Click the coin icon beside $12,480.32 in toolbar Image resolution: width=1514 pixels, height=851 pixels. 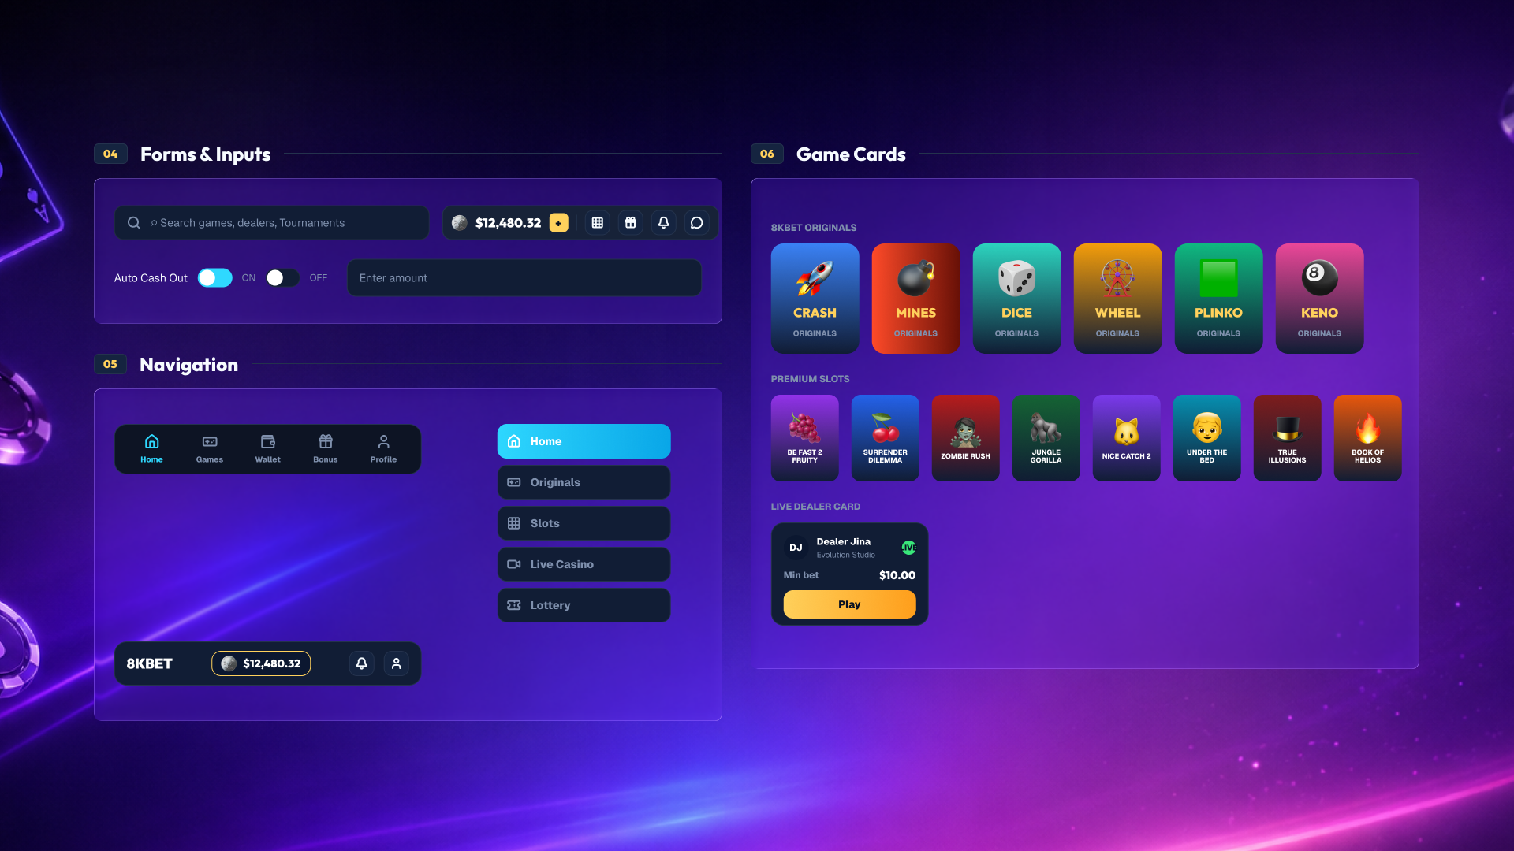pos(460,223)
